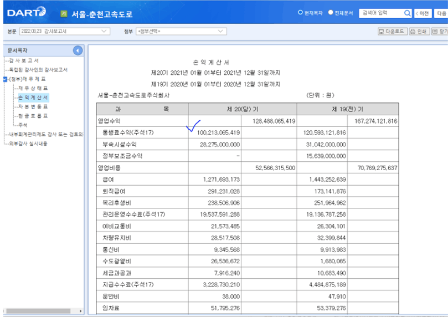Viewport: 448px width, 317px height.
Task: Click the 통신비 row label
Action: tap(111, 249)
